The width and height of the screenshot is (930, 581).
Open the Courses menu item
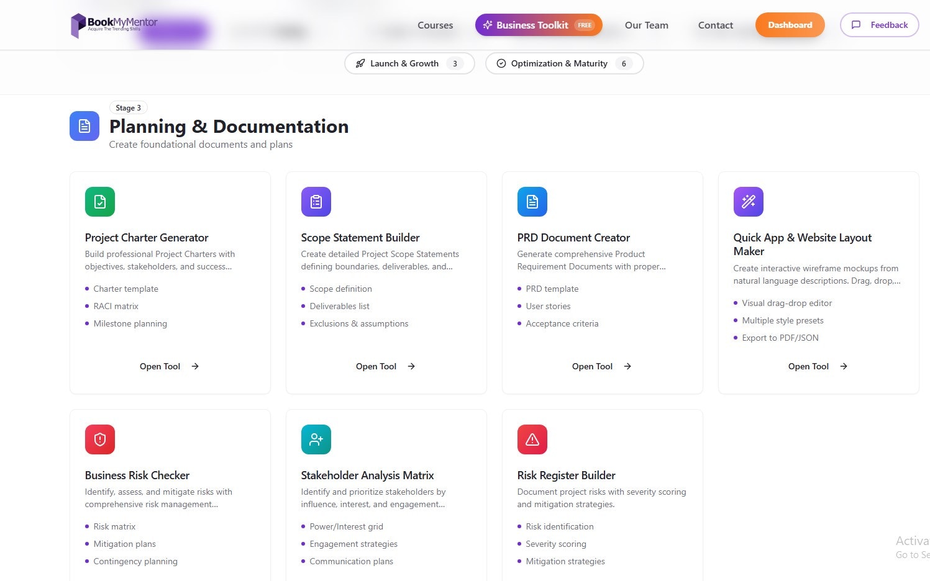click(x=435, y=25)
